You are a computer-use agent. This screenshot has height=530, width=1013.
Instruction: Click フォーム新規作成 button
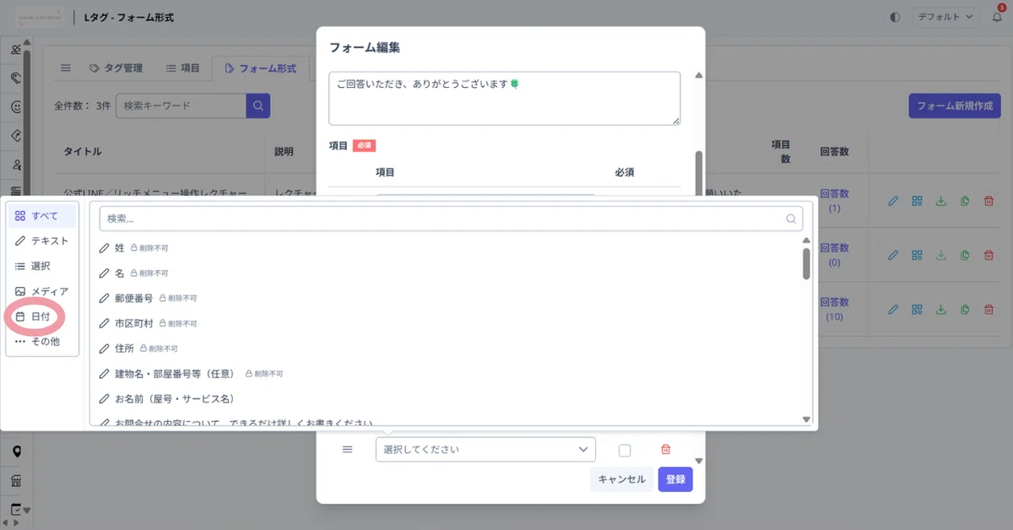tap(954, 105)
